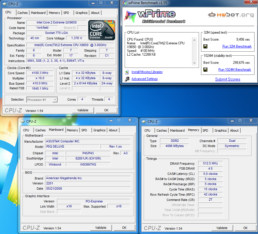Open Graphics tab in top CPU-Z window
The height and width of the screenshot is (234, 258).
(82, 13)
